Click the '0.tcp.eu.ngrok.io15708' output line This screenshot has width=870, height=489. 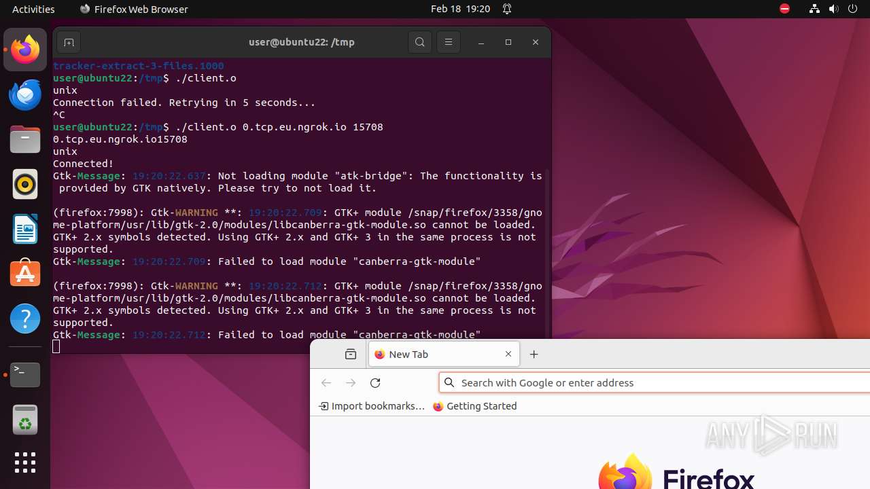pyautogui.click(x=120, y=139)
